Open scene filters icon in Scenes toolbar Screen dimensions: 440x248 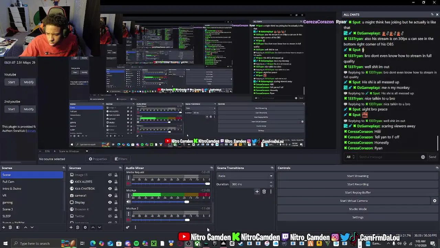click(x=18, y=227)
